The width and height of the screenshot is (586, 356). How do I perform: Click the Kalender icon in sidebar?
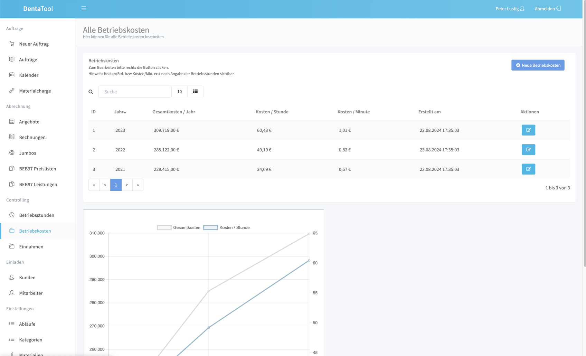(12, 75)
